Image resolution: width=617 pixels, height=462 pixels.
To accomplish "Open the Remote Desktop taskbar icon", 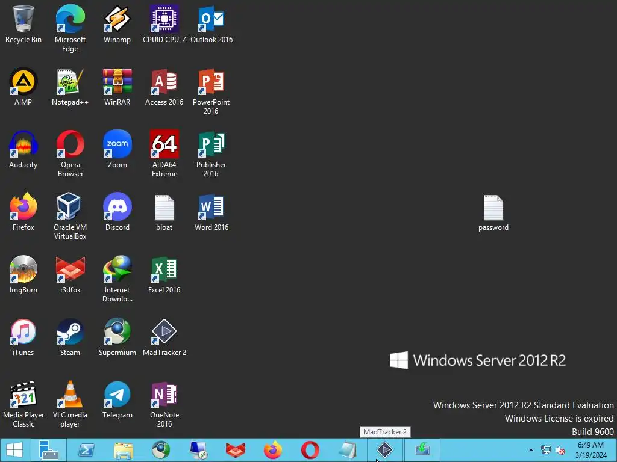I will [x=198, y=450].
